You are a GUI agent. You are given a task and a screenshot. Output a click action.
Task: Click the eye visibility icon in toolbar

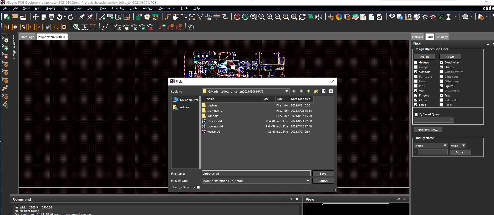point(392,16)
